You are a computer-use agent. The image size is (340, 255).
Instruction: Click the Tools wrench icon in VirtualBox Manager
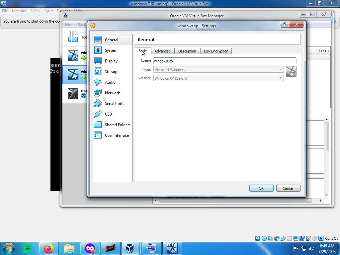(73, 37)
